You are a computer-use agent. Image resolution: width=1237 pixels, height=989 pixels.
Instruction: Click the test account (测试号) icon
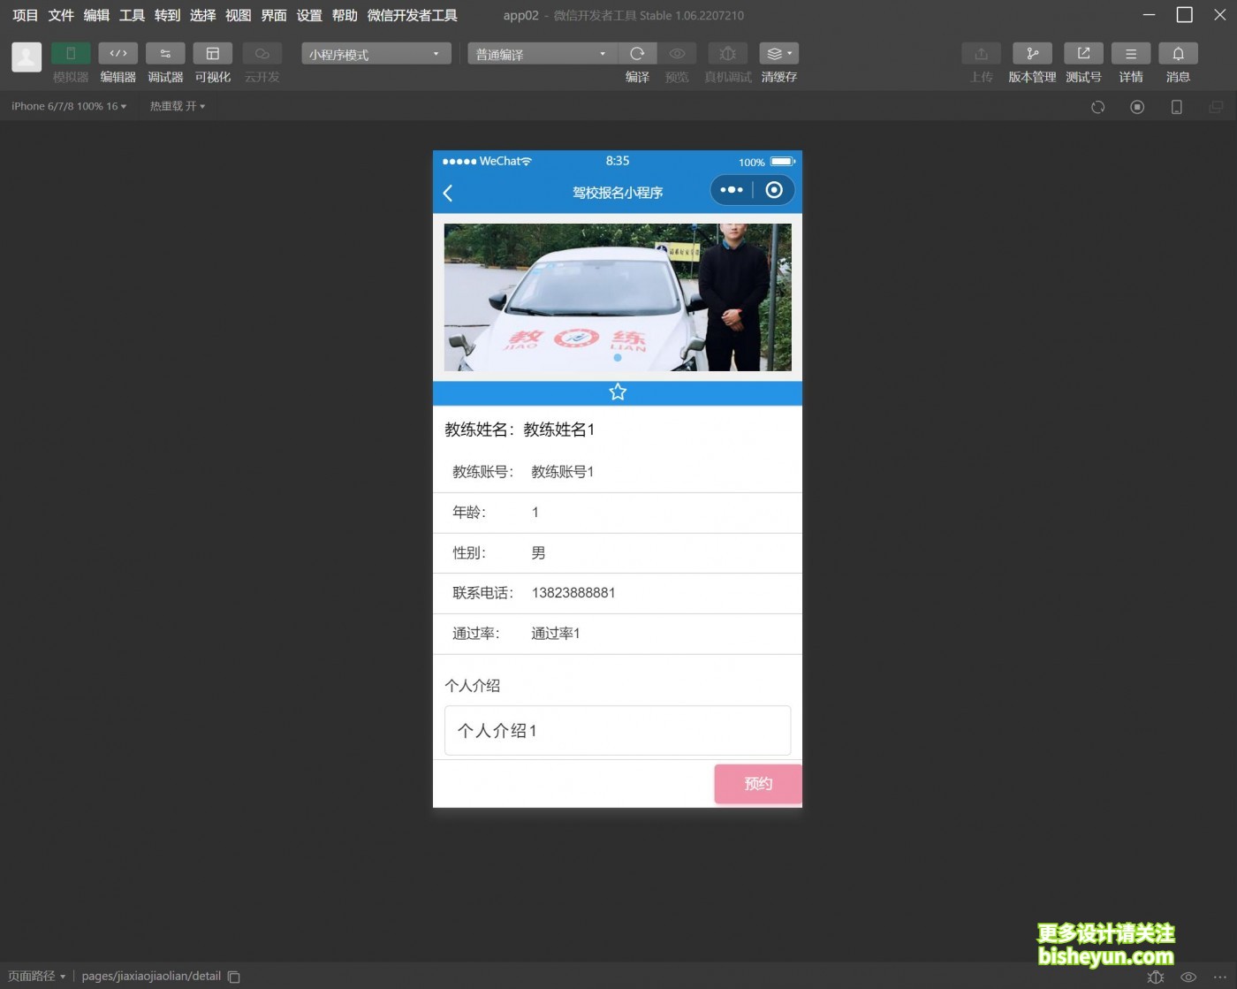1083,54
